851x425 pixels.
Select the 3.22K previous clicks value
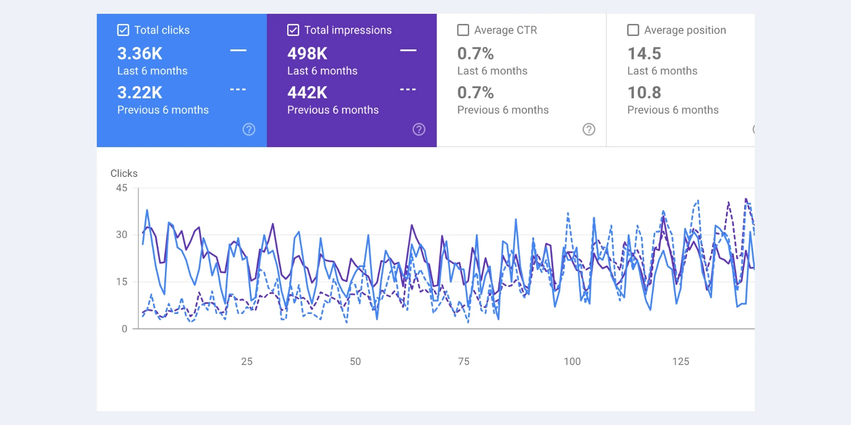coord(140,92)
